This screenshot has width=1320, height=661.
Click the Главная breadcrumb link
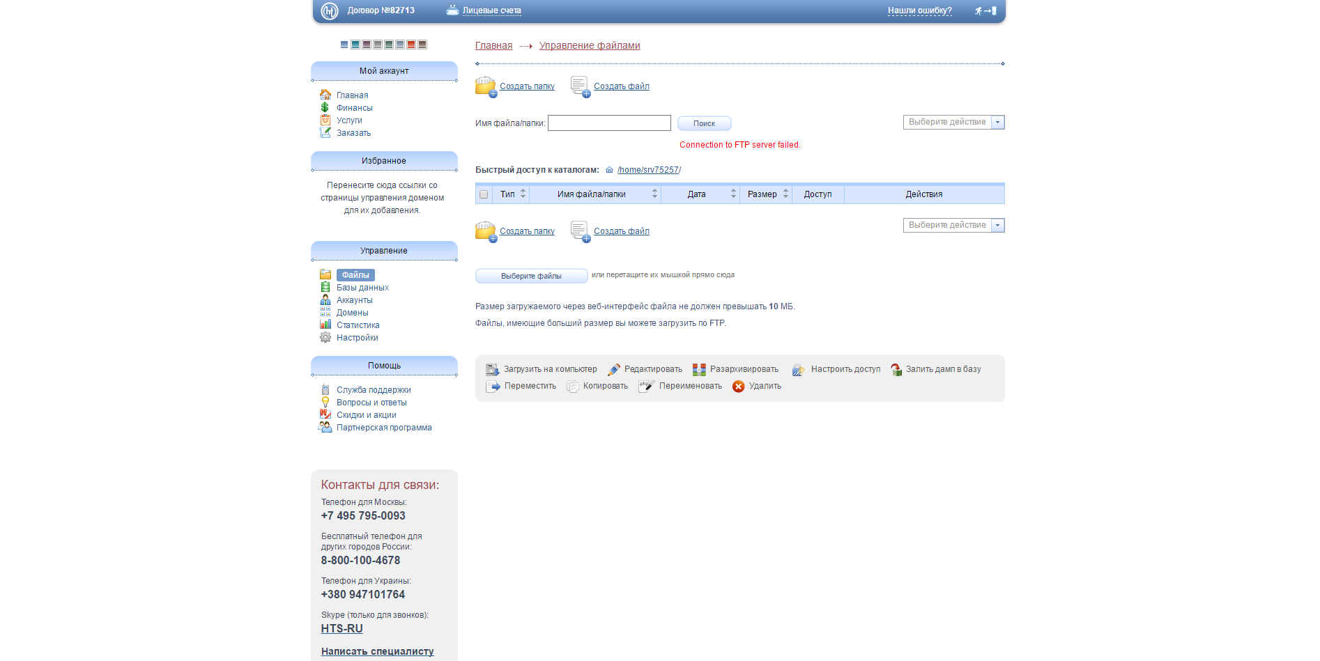(x=493, y=45)
